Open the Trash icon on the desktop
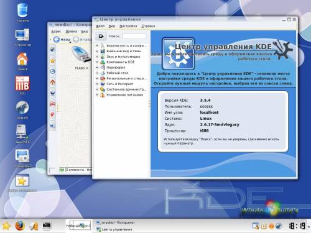The width and height of the screenshot is (311, 233). pos(22,10)
